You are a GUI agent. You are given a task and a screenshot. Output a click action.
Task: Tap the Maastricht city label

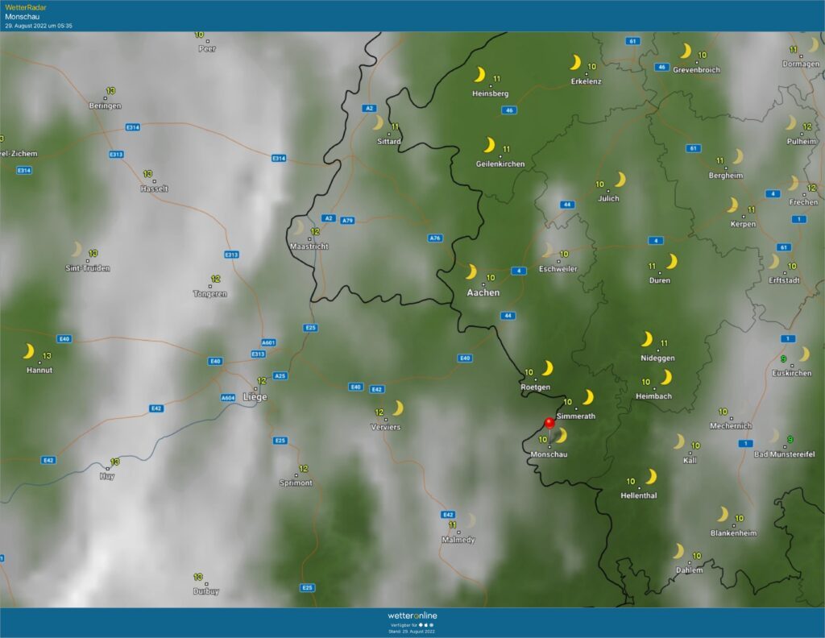[309, 246]
